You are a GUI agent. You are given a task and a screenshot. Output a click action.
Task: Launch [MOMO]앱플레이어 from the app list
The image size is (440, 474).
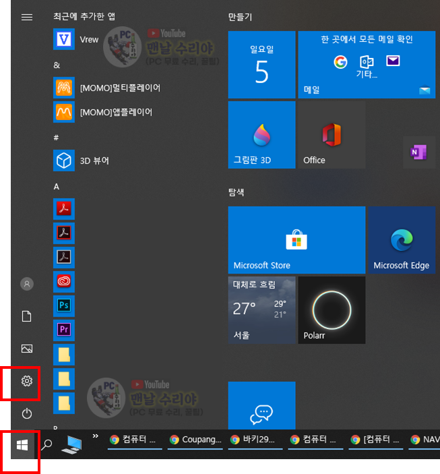click(102, 112)
